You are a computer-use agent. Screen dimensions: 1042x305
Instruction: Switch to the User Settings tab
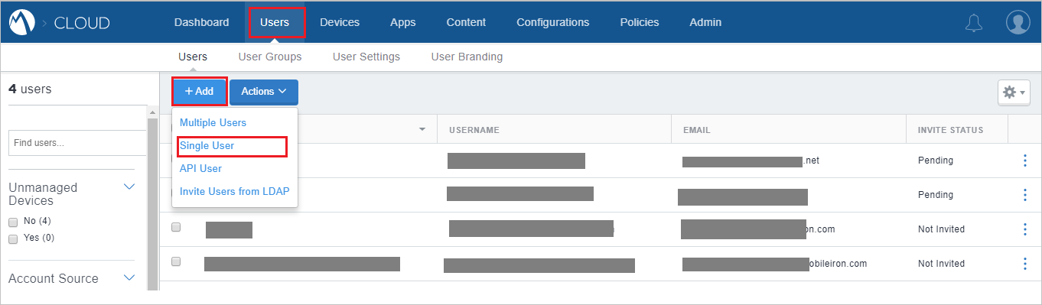[x=366, y=57]
